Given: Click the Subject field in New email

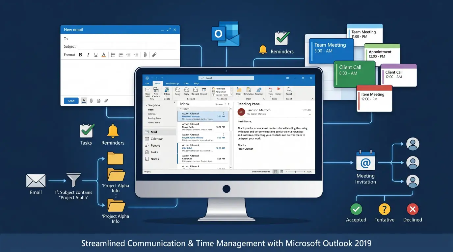Looking at the screenshot, I should pos(127,46).
